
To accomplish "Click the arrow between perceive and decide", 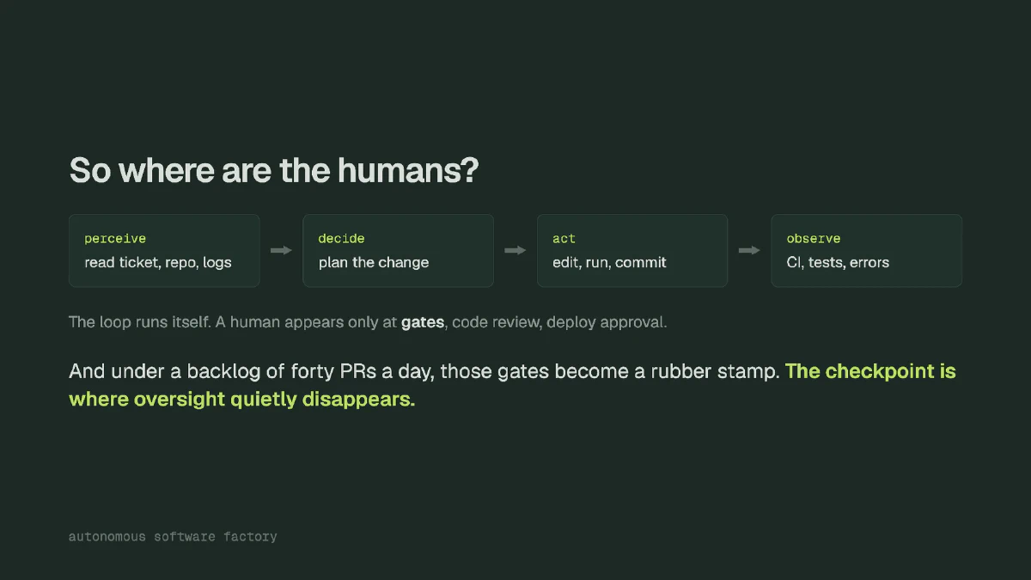I will click(281, 250).
